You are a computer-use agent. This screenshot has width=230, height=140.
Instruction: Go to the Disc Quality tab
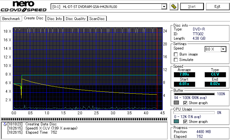coord(76,19)
